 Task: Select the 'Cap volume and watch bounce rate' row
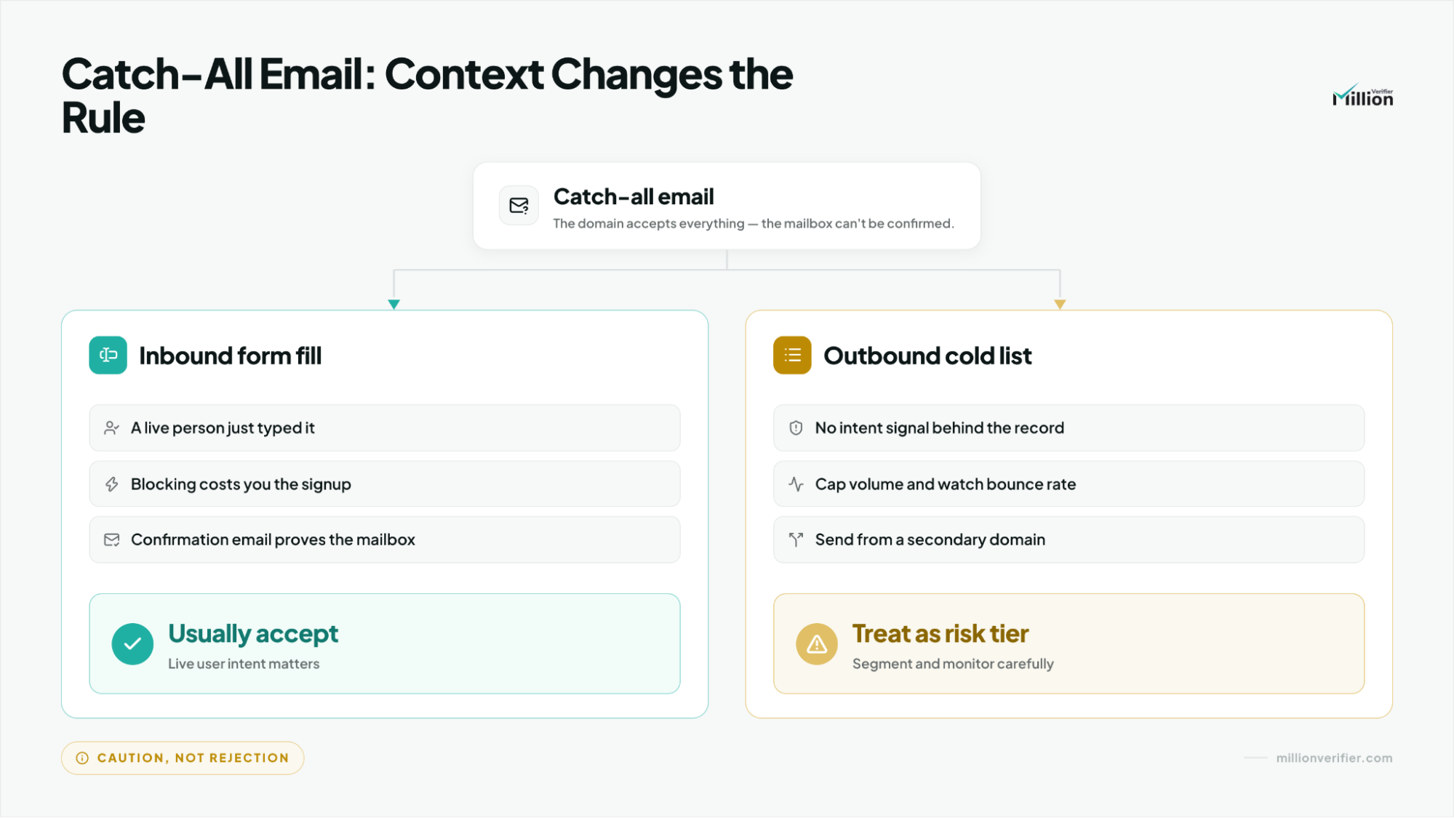coord(1068,484)
